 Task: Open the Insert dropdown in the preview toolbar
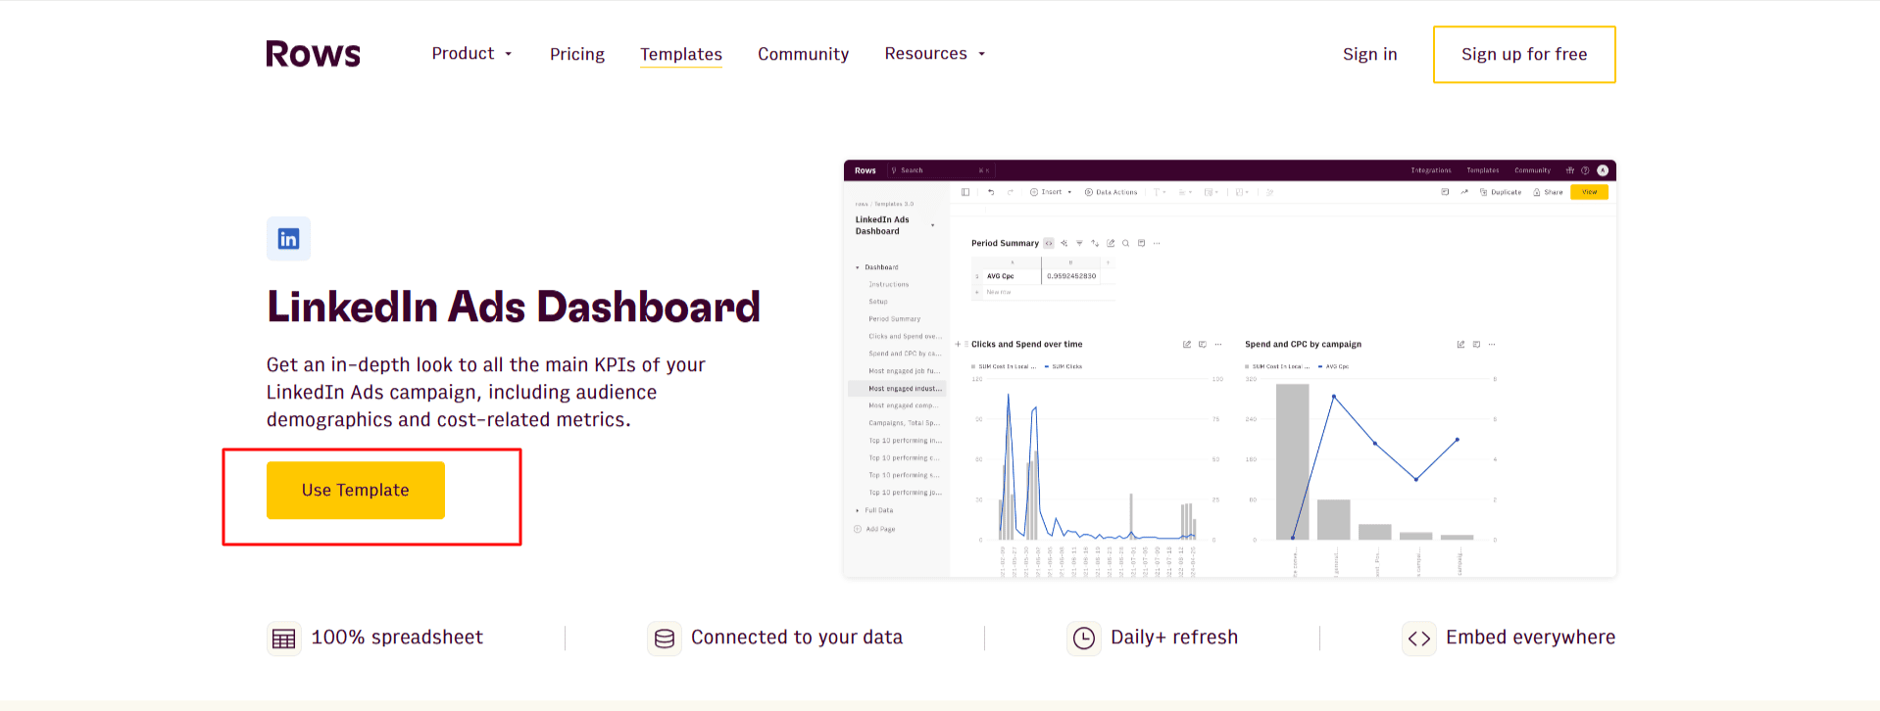tap(1051, 192)
